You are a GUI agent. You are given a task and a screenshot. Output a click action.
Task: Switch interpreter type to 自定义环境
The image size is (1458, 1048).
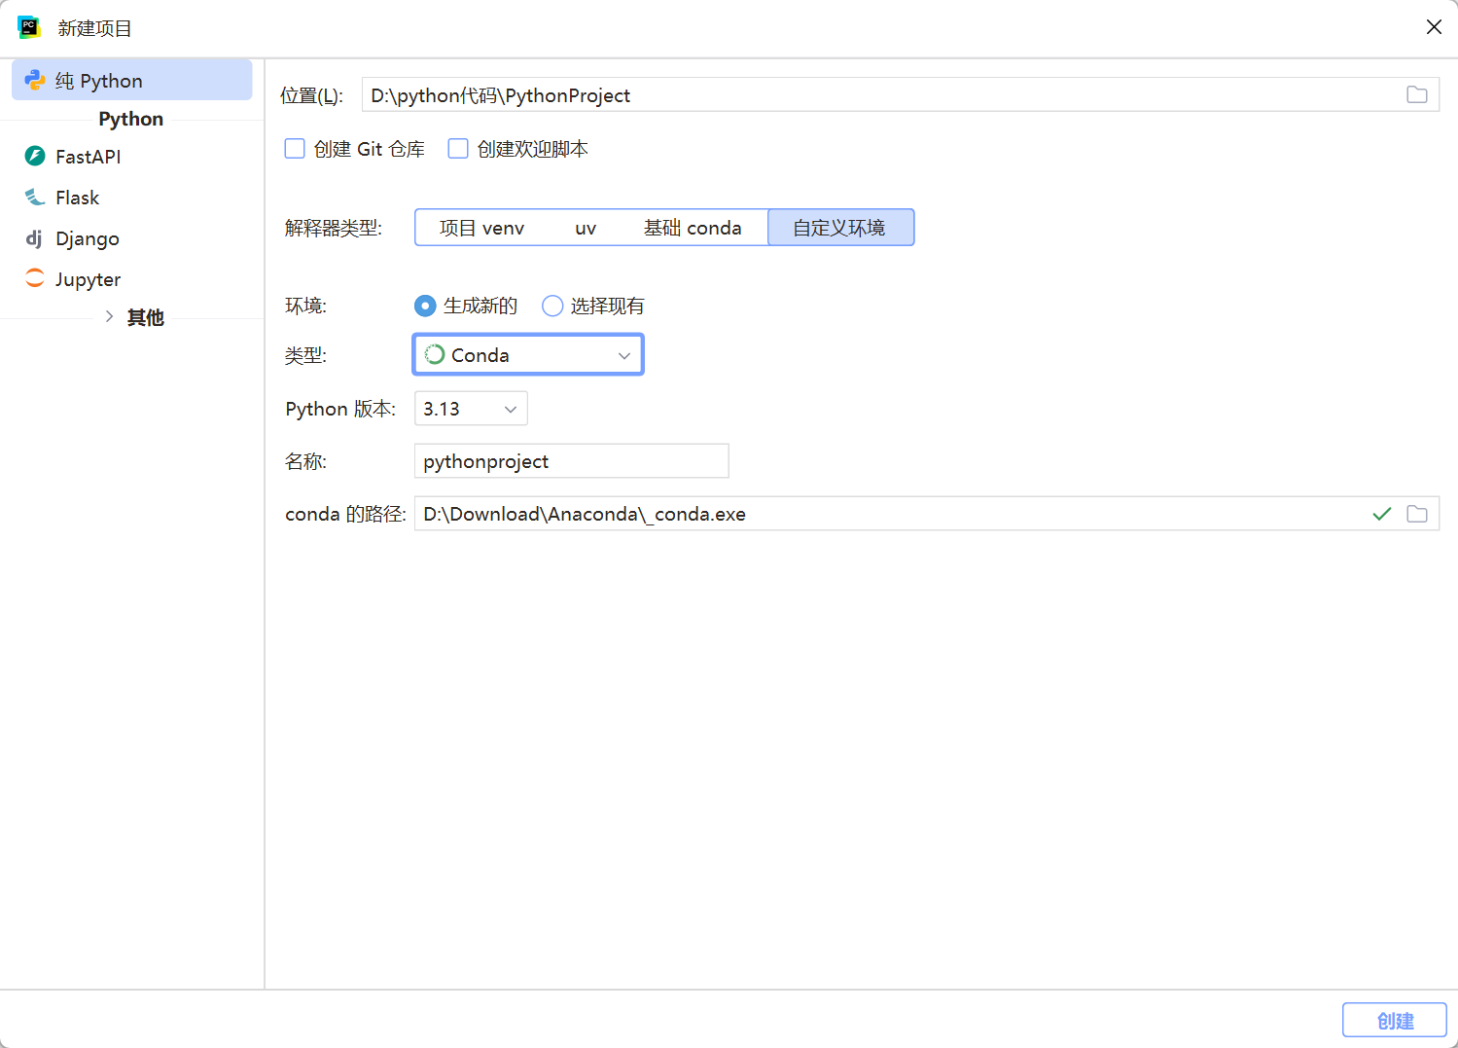pos(840,228)
